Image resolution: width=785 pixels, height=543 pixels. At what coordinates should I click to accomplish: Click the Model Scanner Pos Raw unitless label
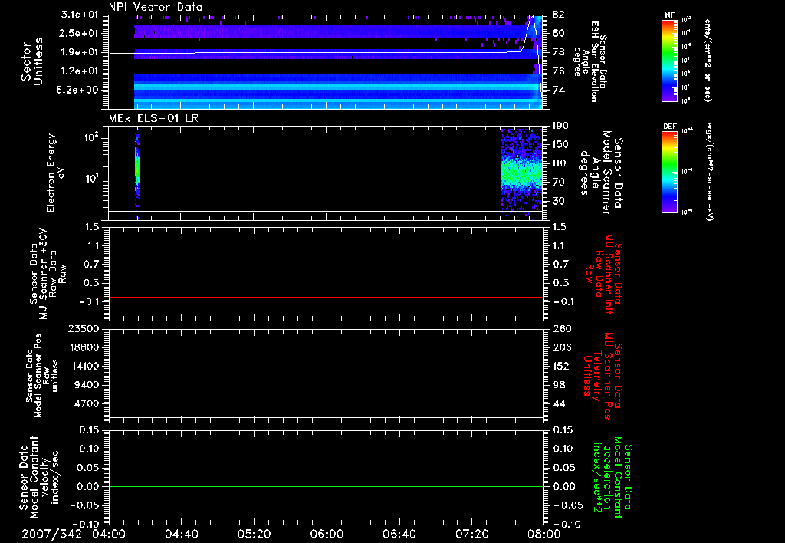coord(42,376)
